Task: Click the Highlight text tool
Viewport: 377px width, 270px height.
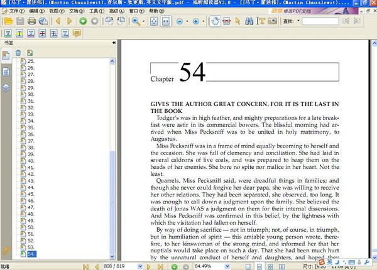Action: [x=8, y=33]
